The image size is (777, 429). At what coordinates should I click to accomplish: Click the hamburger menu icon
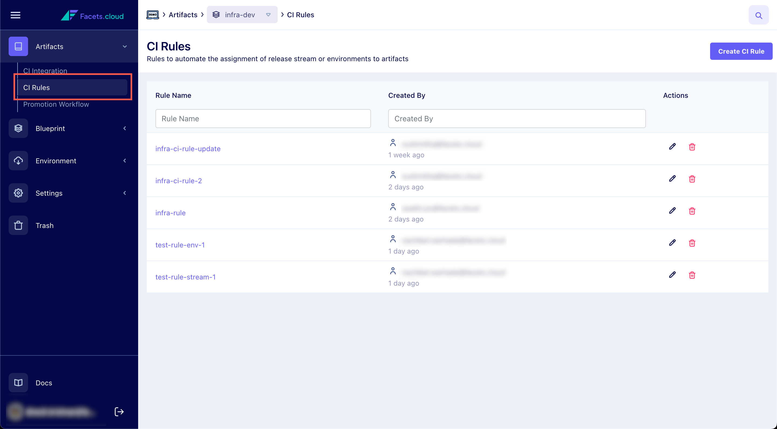click(x=15, y=15)
